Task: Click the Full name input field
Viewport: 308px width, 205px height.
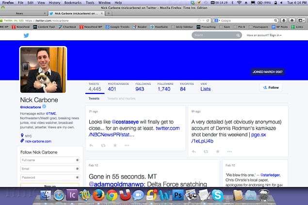Action: point(50,160)
